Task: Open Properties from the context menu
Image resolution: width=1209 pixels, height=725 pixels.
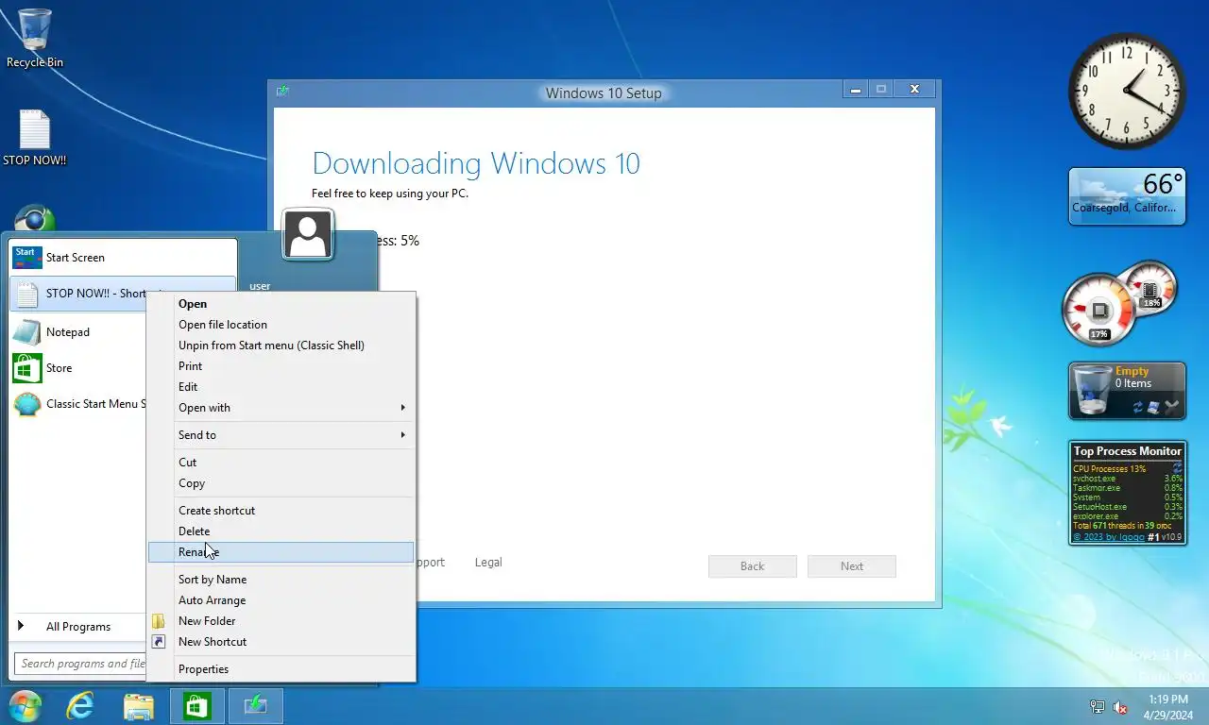Action: (281, 669)
